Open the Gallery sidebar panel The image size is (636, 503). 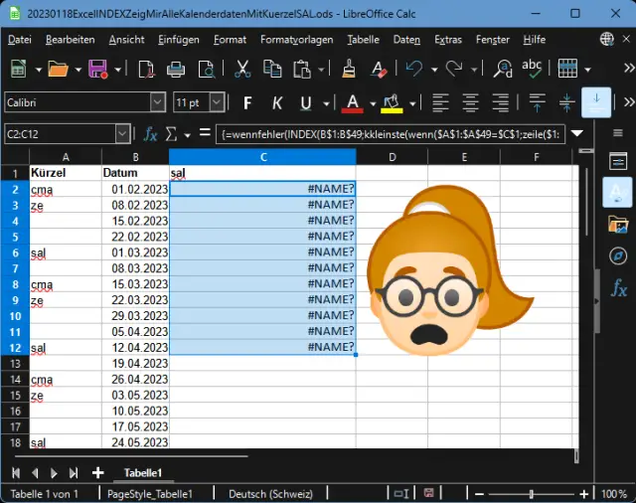(x=617, y=224)
